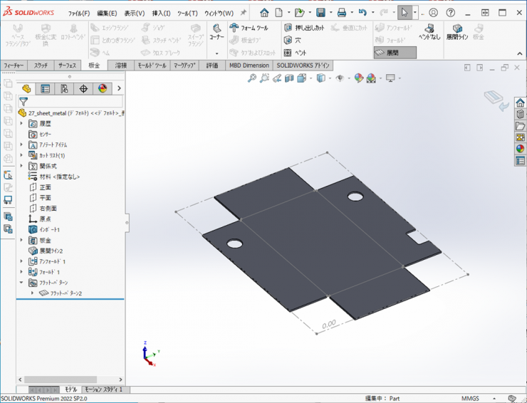This screenshot has width=527, height=403.
Task: Click the Edit Appearance icon in view toolbar
Action: point(359,78)
